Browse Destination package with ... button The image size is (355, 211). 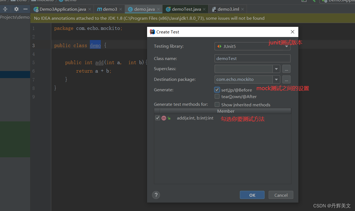(286, 79)
